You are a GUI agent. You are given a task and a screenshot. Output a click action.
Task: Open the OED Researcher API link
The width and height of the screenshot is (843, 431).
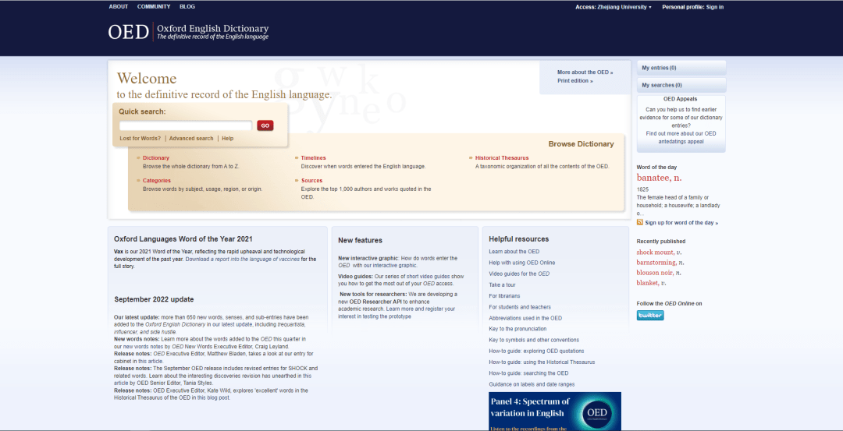tap(375, 302)
